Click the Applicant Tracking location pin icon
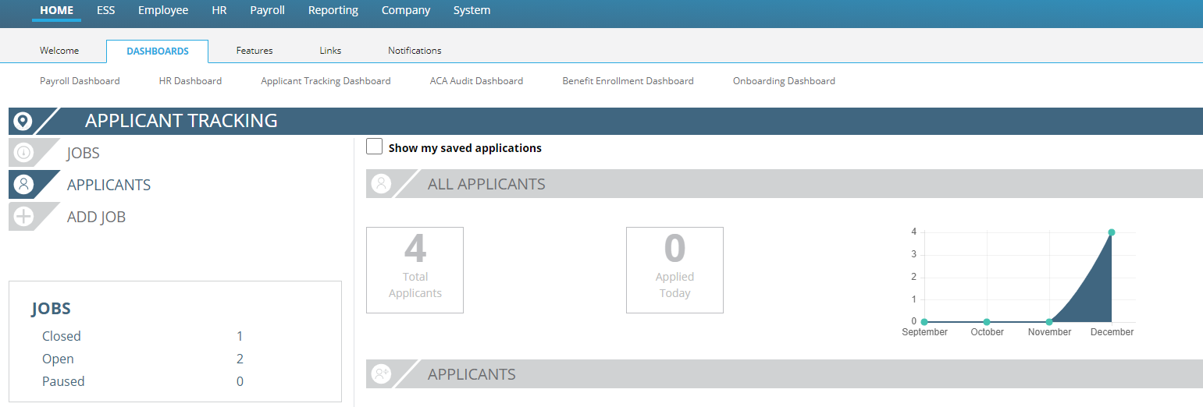The width and height of the screenshot is (1203, 407). coord(23,122)
